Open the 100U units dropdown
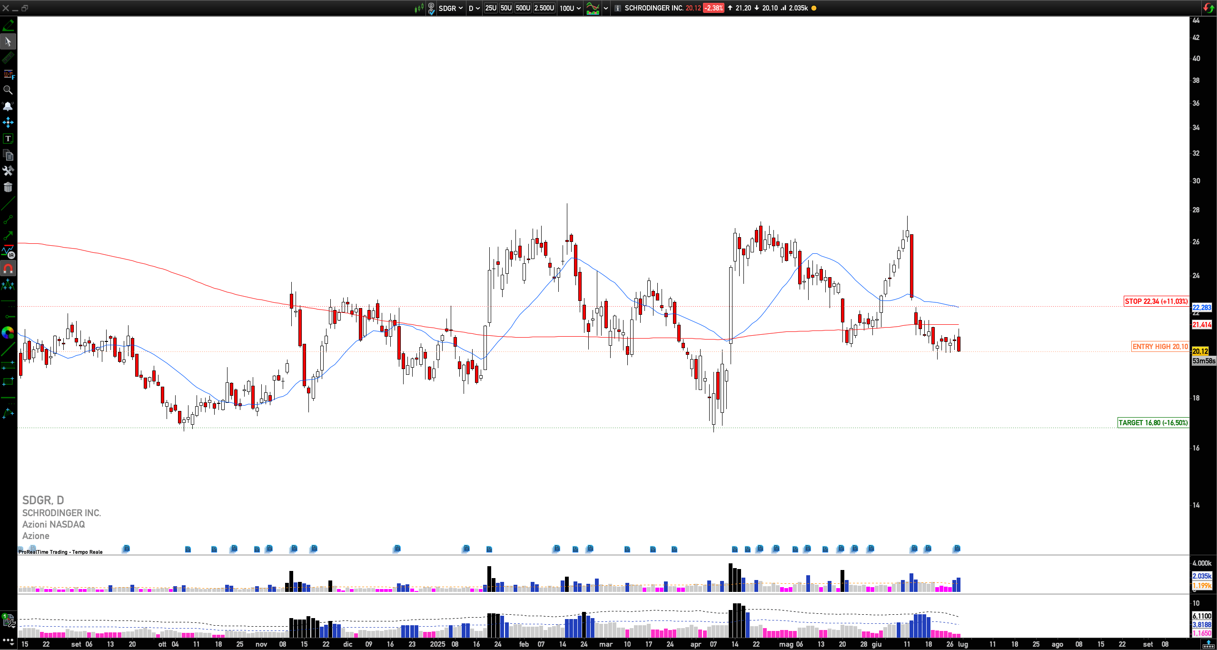 [570, 8]
